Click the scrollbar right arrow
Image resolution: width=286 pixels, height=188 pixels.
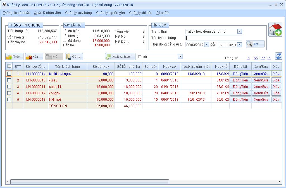(279, 182)
